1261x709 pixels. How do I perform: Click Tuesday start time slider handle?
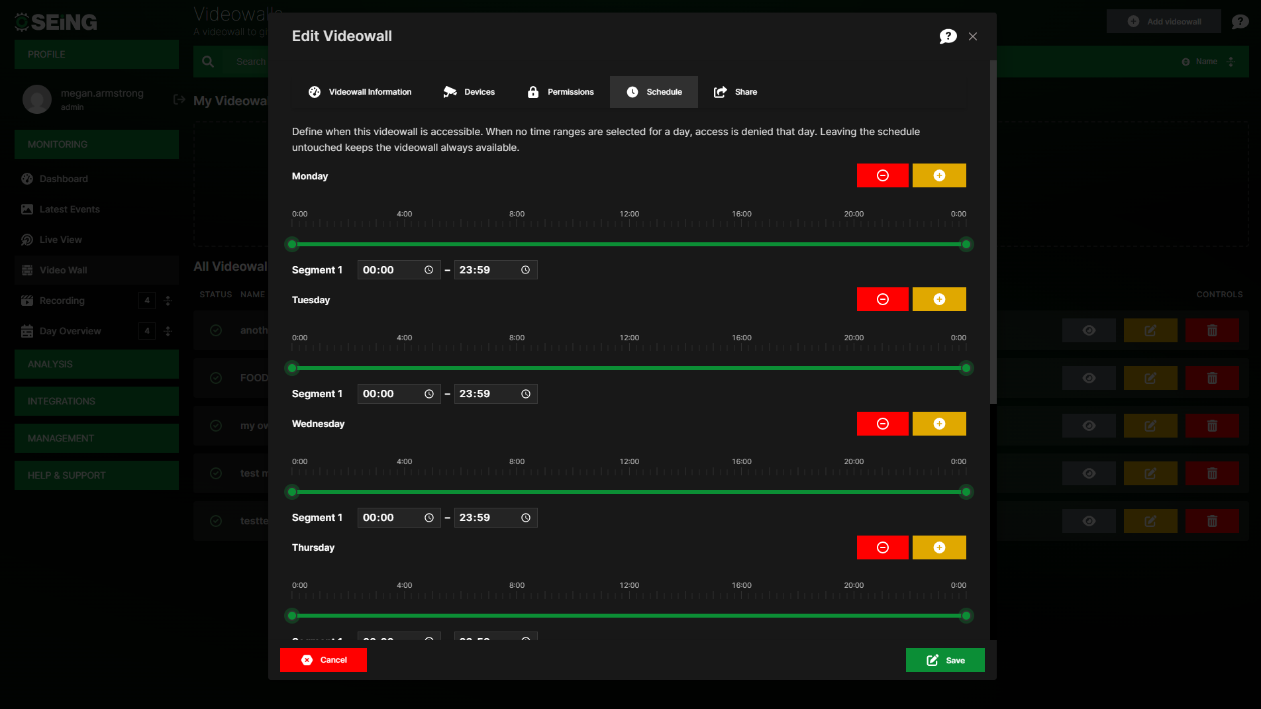(x=292, y=368)
